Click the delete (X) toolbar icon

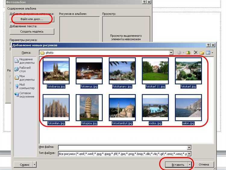[196, 52]
